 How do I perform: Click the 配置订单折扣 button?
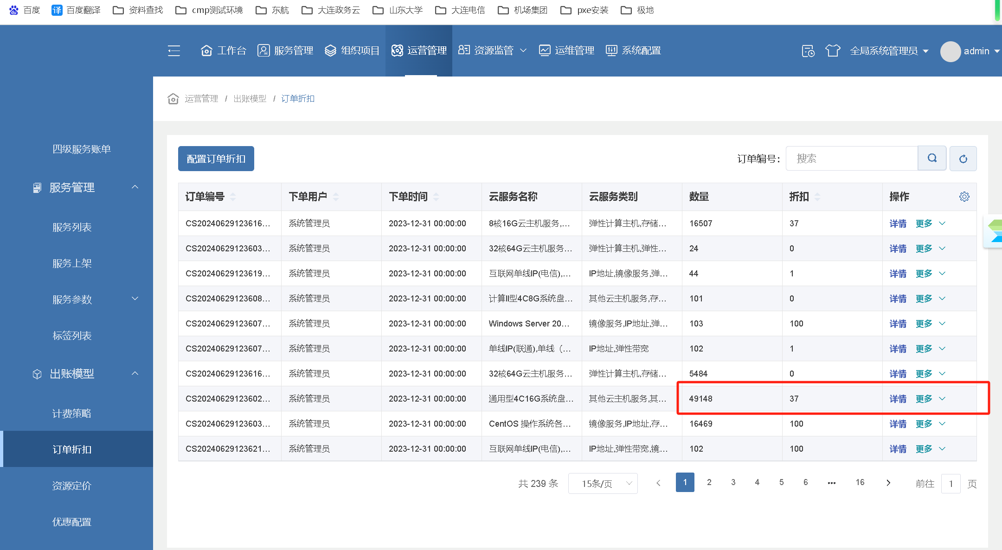(x=216, y=159)
